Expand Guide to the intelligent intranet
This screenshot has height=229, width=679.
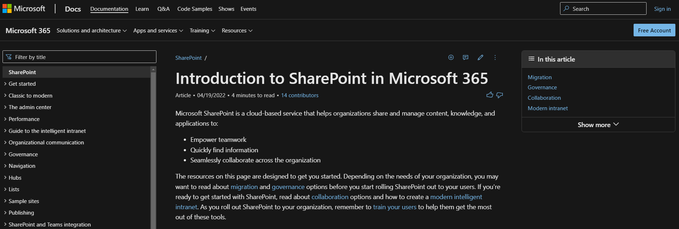coord(5,131)
